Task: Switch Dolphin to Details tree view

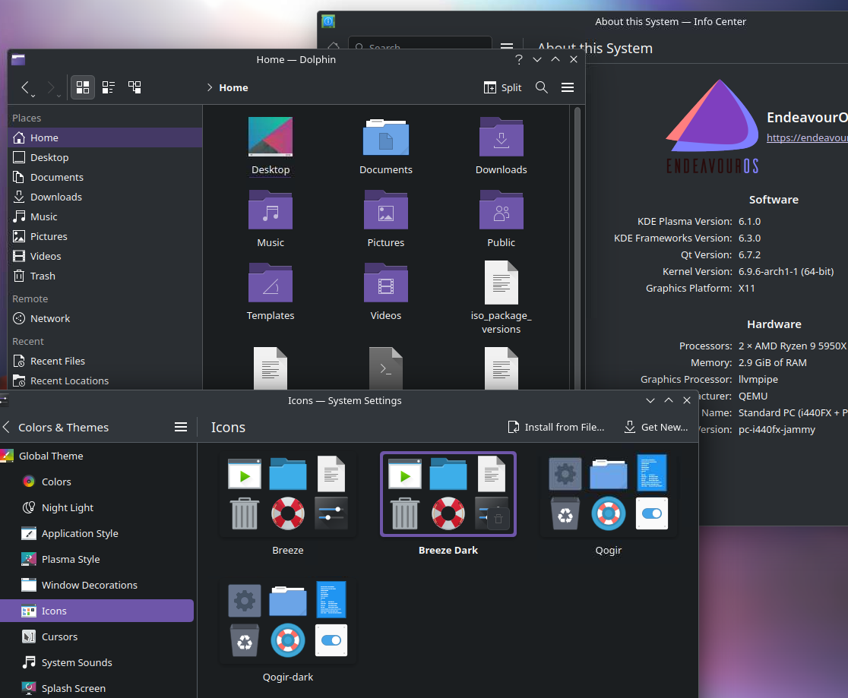Action: point(134,87)
